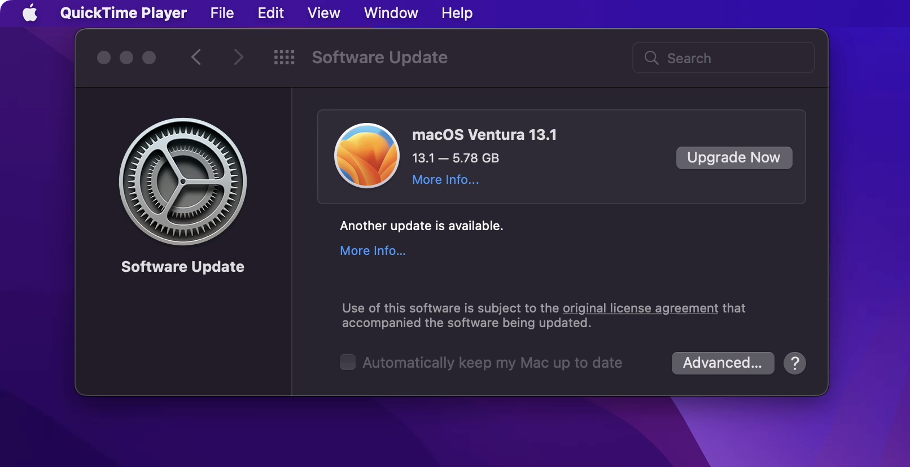Open the File menu
This screenshot has height=467, width=910.
pyautogui.click(x=222, y=12)
